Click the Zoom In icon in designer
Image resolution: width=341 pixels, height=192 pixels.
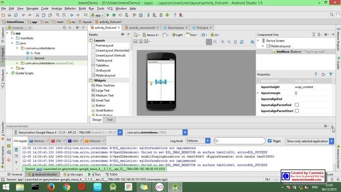(x=223, y=42)
